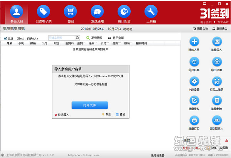
Task: Open 团队联系人 team contacts
Action: pyautogui.click(x=217, y=123)
